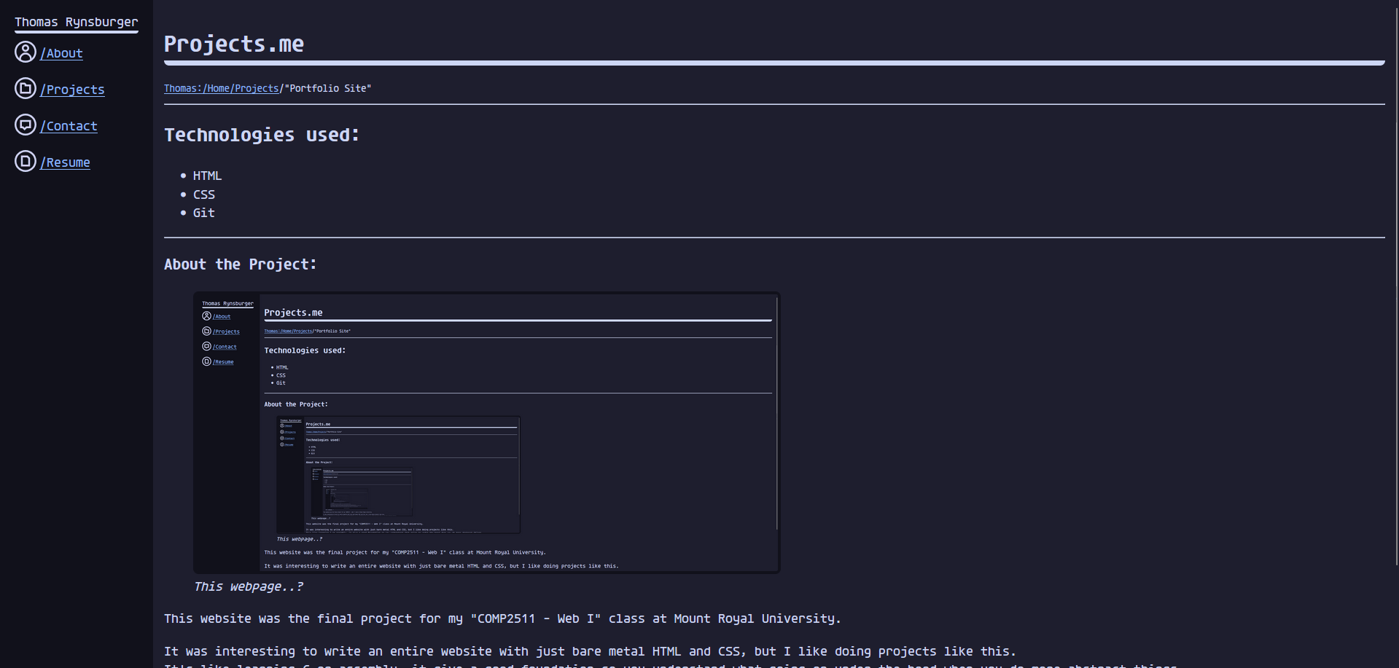Click the About the Project: heading
Viewport: 1399px width, 668px height.
coord(241,264)
